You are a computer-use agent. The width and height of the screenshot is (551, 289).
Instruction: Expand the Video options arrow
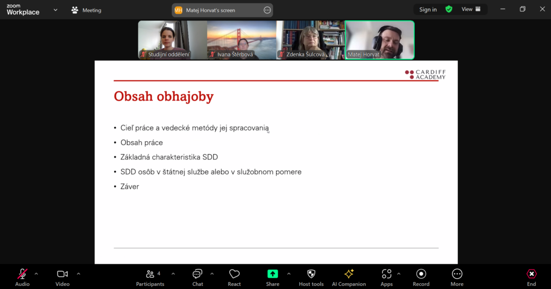[x=79, y=274]
